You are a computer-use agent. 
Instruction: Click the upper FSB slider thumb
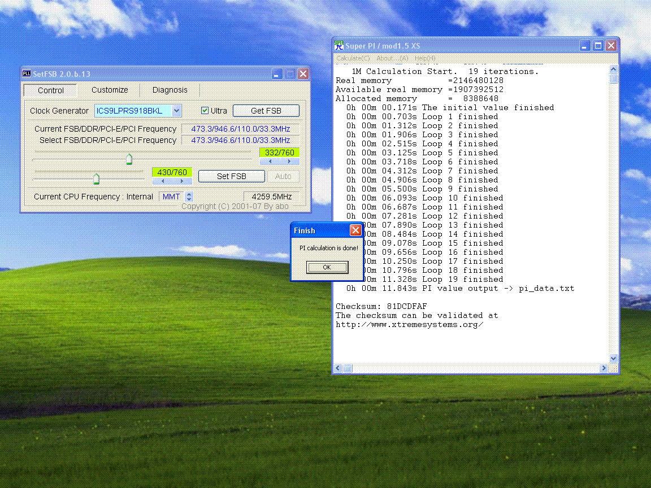[129, 159]
